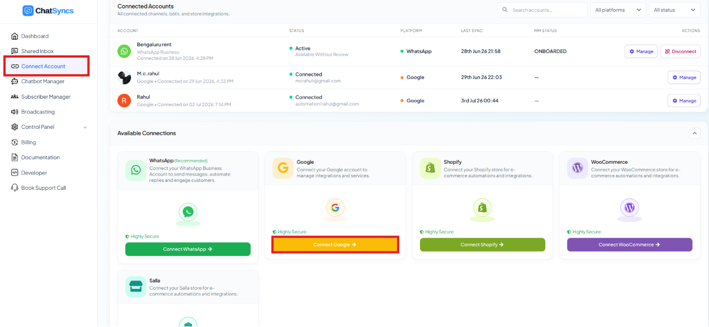This screenshot has height=327, width=709.
Task: Click the ChatSyncs logo icon
Action: [x=28, y=11]
